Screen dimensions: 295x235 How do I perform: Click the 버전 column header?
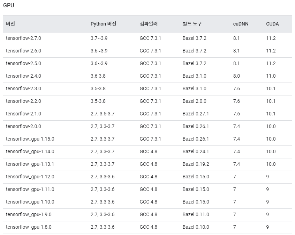(10, 24)
